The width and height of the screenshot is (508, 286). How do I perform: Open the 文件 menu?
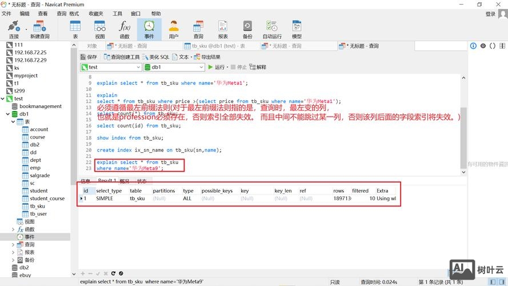6,14
